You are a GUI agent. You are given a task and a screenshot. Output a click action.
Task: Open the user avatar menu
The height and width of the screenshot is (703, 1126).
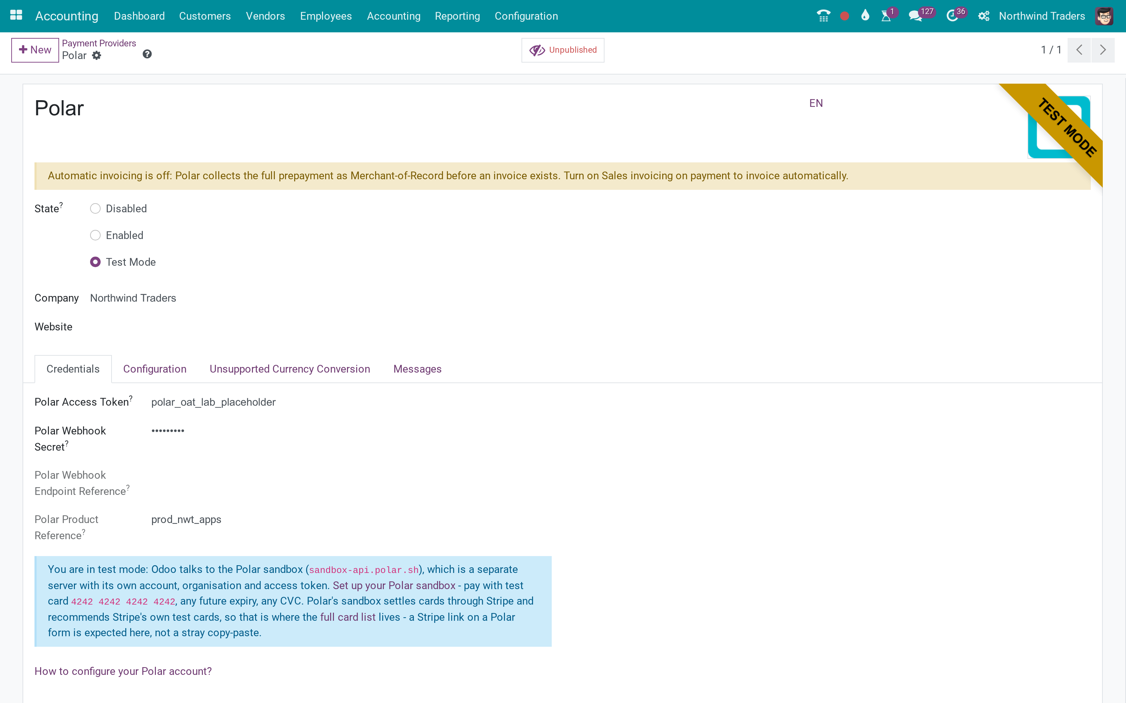pyautogui.click(x=1104, y=16)
